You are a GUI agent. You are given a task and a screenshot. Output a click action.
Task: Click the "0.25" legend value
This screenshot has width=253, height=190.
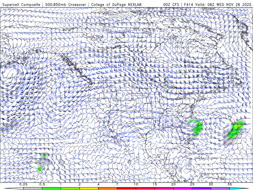(x=23, y=184)
